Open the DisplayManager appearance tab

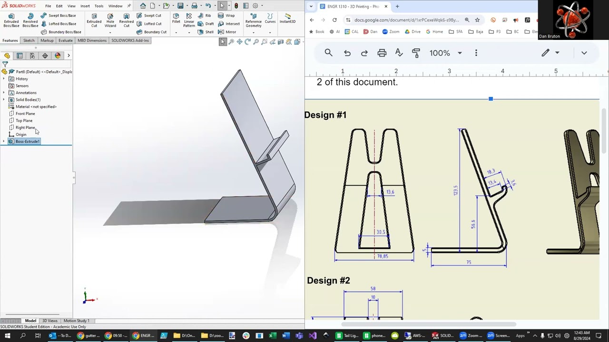[x=58, y=56]
